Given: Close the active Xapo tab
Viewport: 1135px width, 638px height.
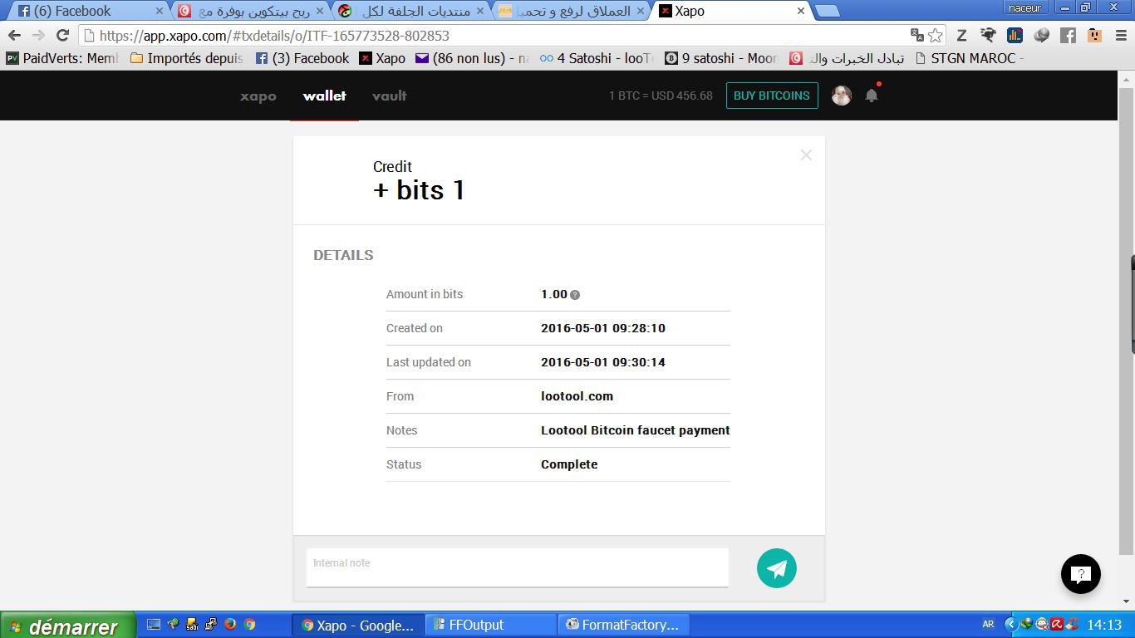Looking at the screenshot, I should [801, 11].
